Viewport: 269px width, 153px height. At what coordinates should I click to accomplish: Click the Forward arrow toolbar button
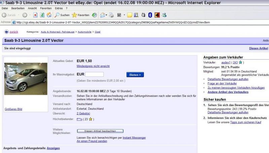[25, 15]
